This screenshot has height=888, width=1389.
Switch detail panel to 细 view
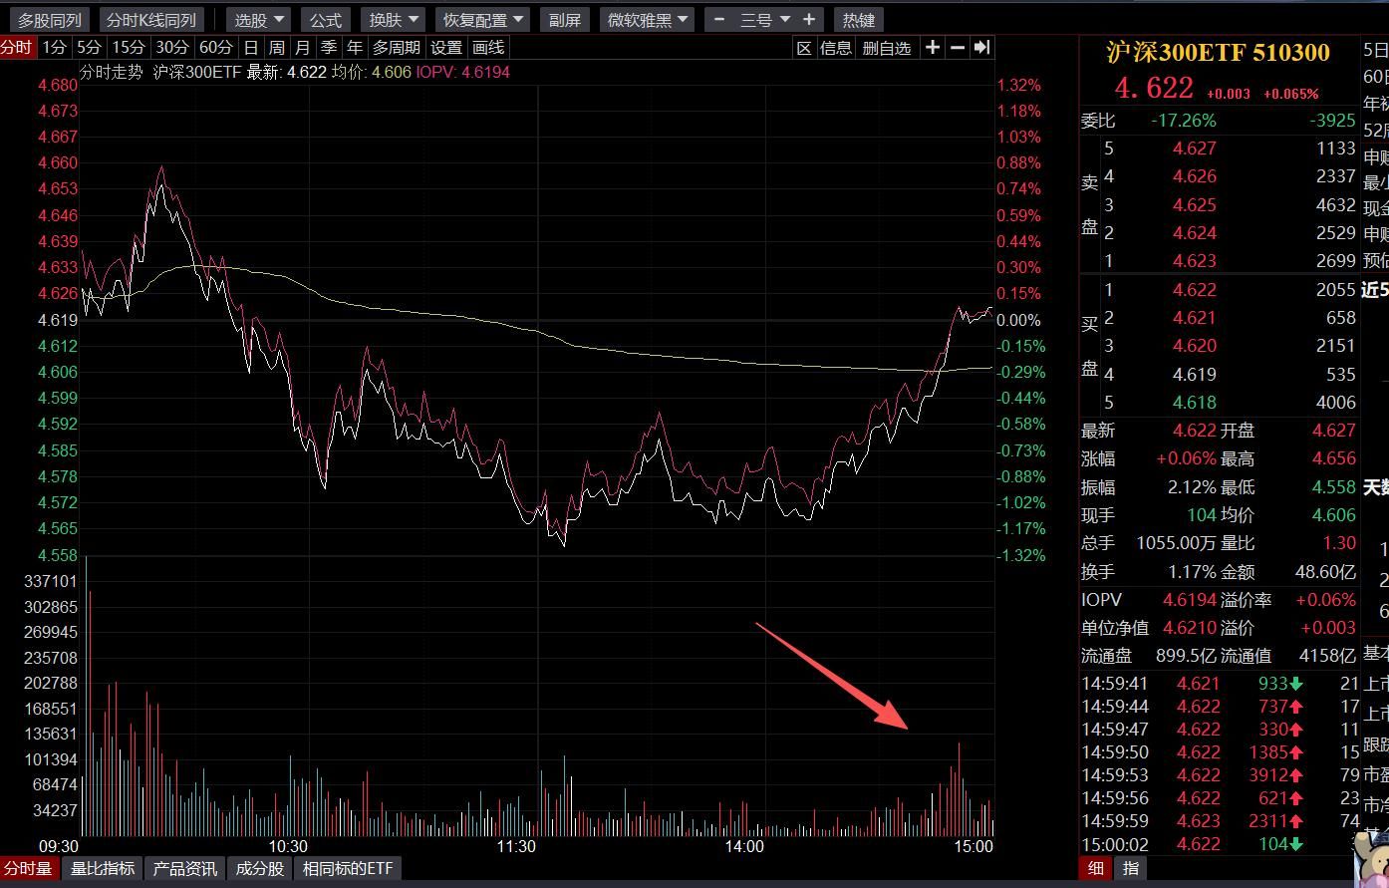[x=1096, y=868]
